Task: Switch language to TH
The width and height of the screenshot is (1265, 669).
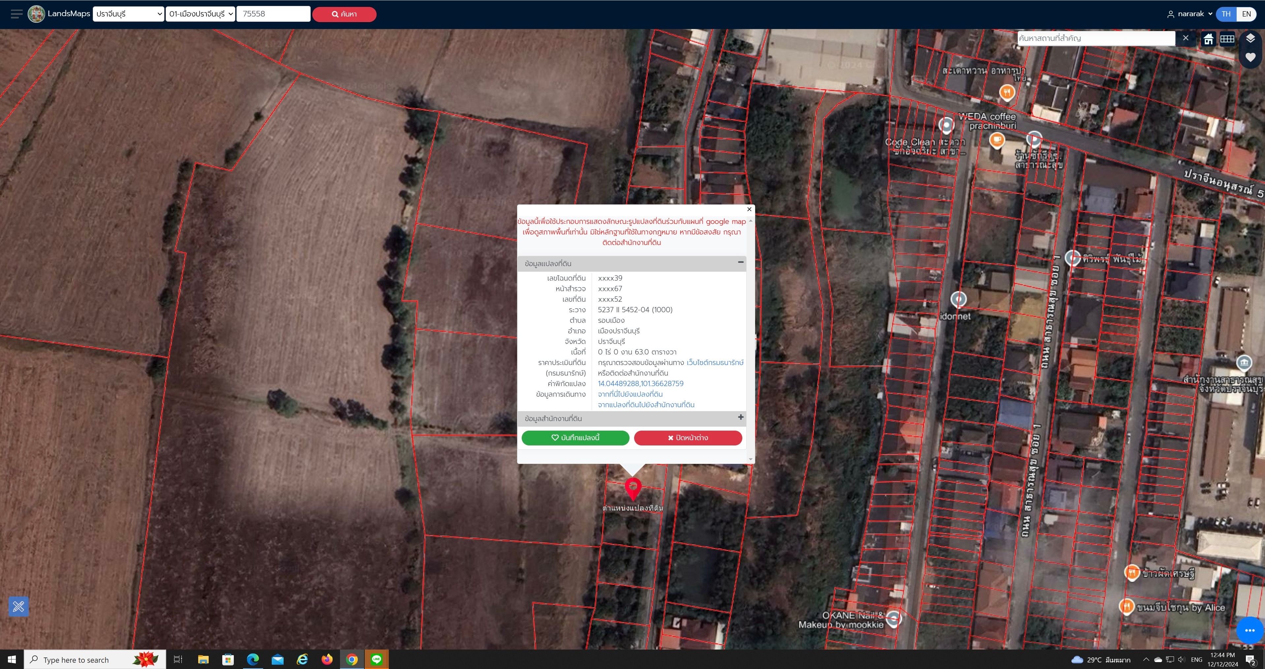Action: [x=1226, y=14]
